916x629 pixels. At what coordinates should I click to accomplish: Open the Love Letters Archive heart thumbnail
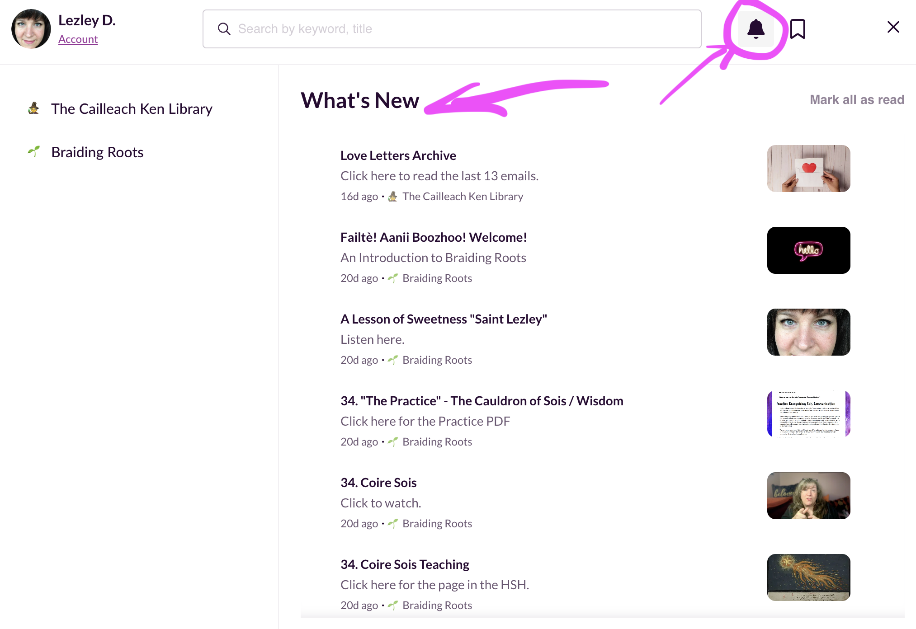pos(808,169)
